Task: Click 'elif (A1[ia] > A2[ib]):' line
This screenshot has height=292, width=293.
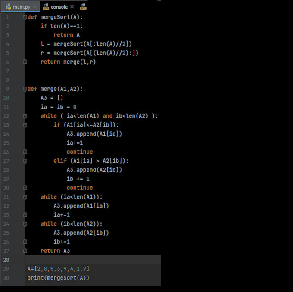Action: [x=91, y=161]
